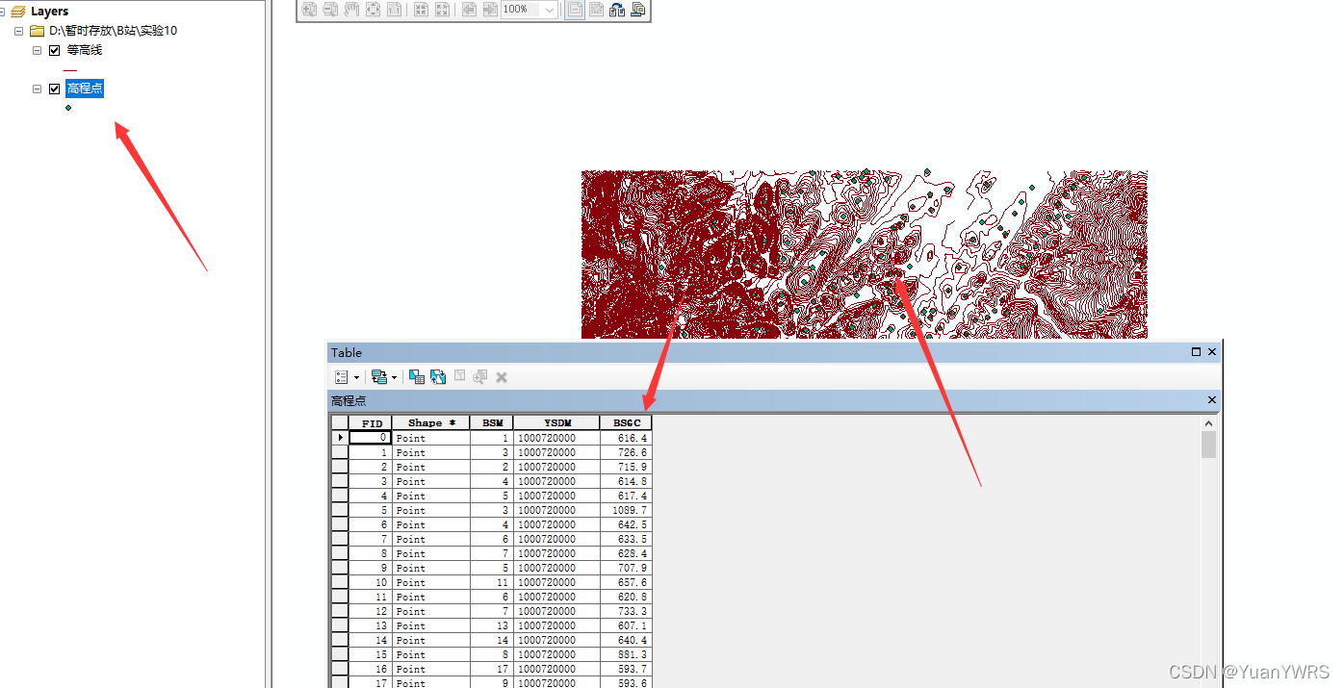Collapse the 等高线 layer expander
The image size is (1344, 688).
38,50
